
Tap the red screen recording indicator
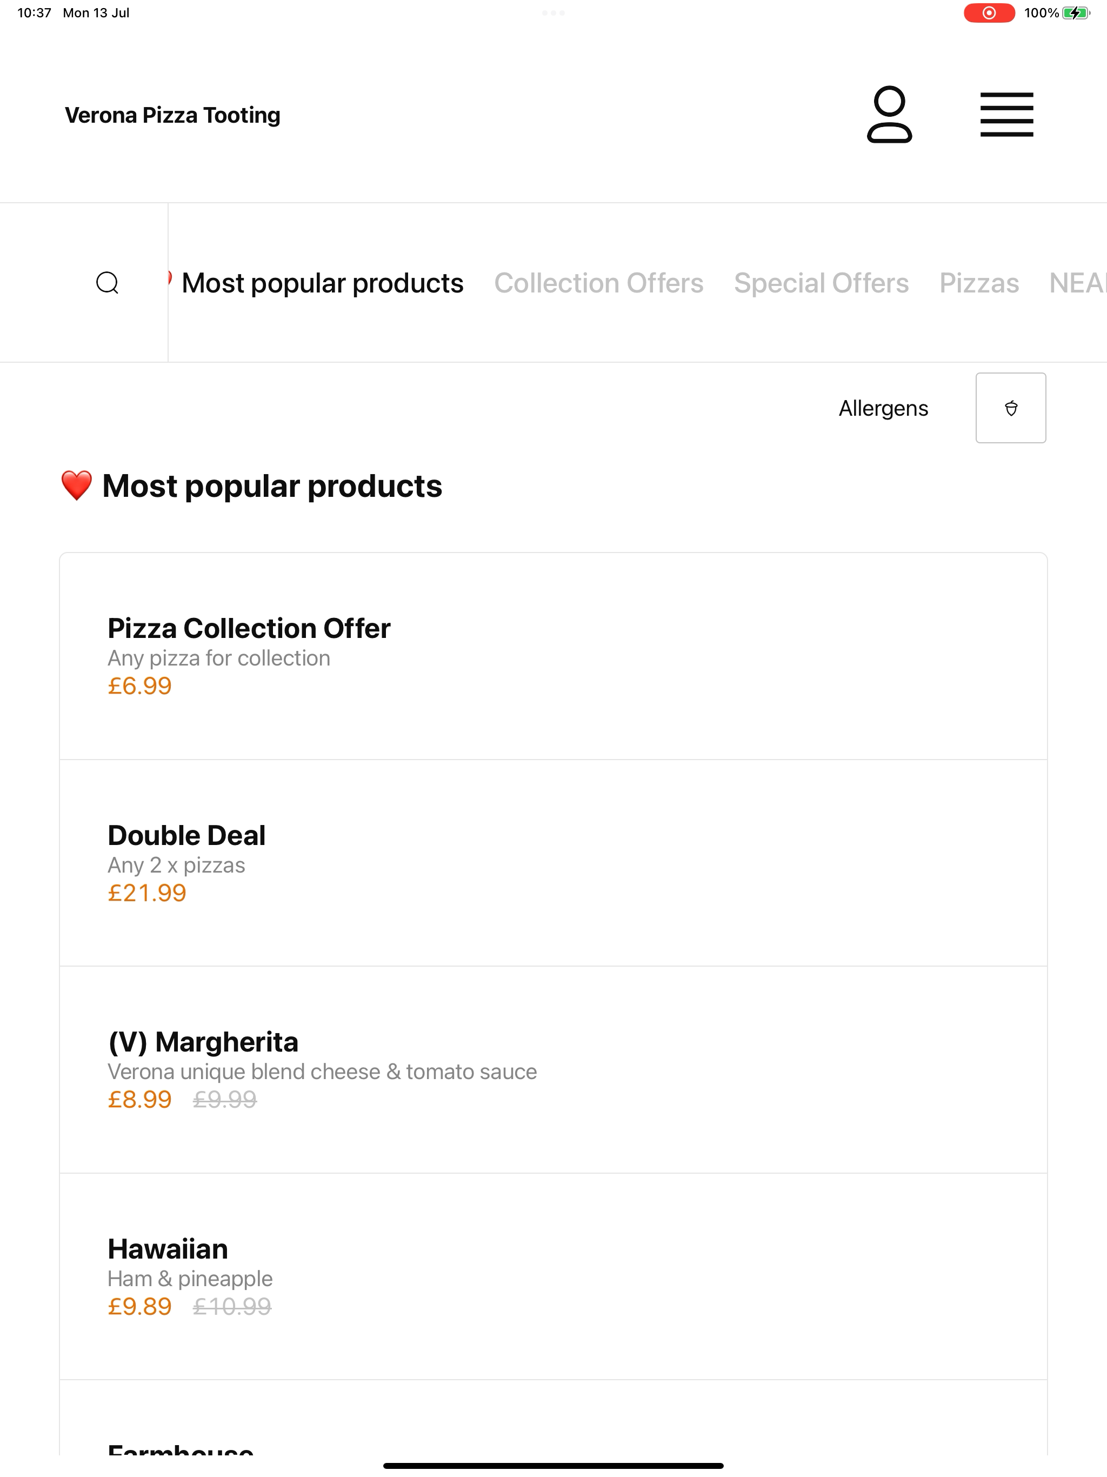[989, 12]
